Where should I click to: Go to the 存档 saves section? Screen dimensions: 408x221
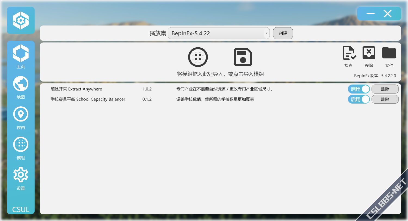coord(21,117)
